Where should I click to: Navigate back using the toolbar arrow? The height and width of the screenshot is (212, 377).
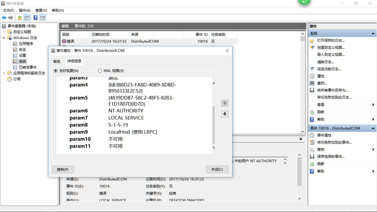tap(4, 17)
